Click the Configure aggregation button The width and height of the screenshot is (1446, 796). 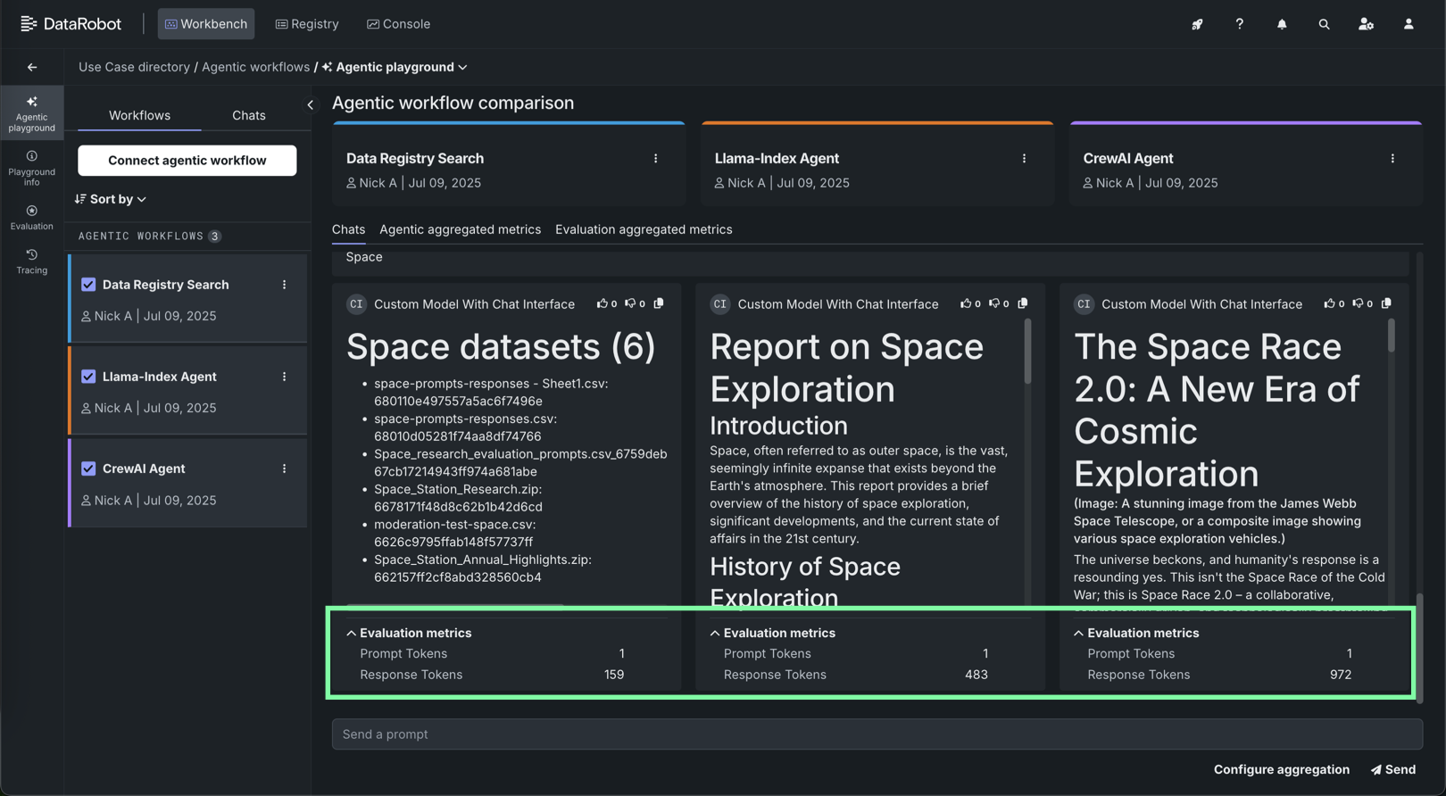(x=1281, y=769)
